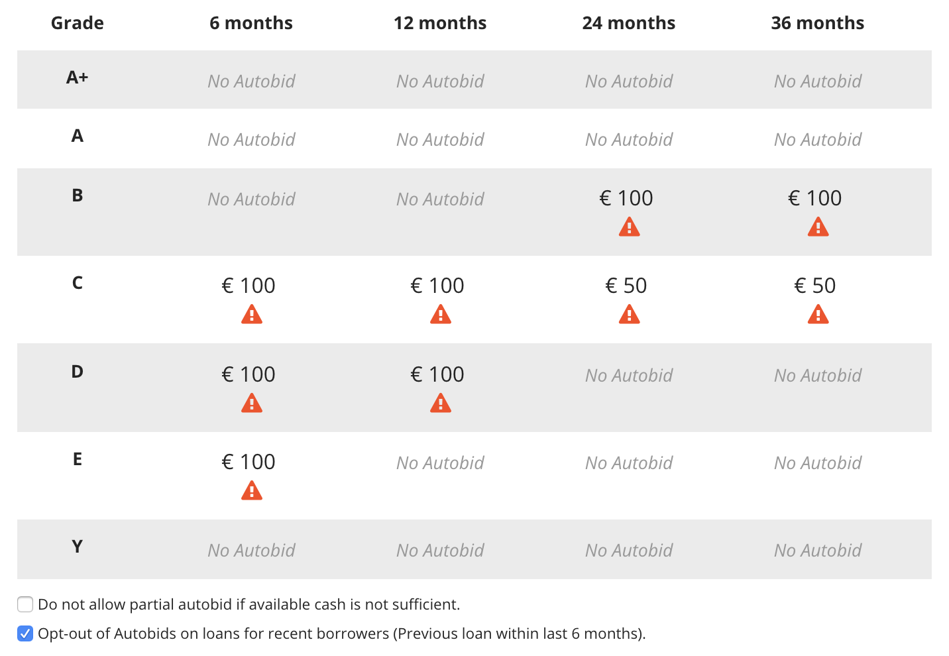Click warning icon for grade D 6 months

click(251, 404)
